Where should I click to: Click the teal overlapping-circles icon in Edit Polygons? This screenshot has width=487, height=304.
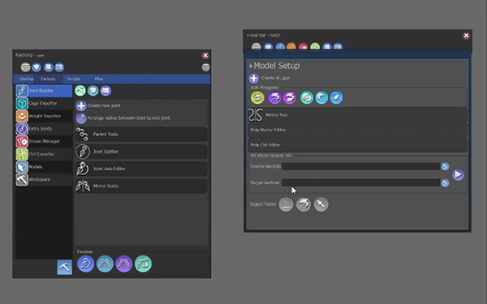(307, 98)
